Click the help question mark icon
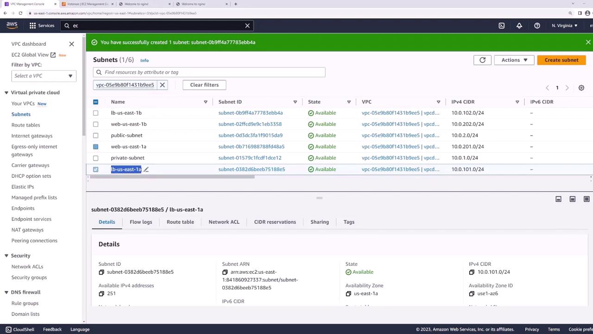Image resolution: width=593 pixels, height=334 pixels. pyautogui.click(x=537, y=26)
